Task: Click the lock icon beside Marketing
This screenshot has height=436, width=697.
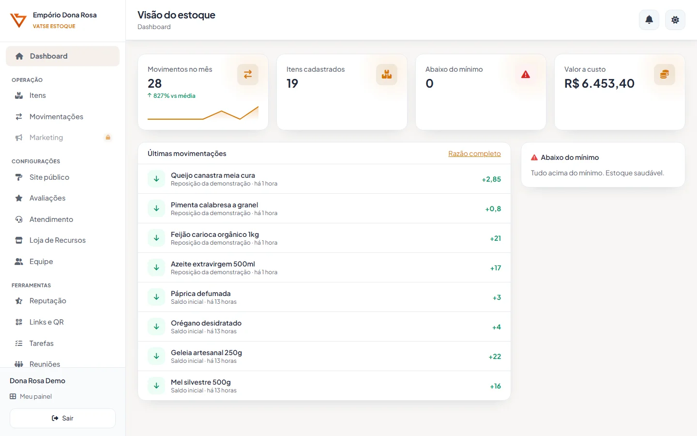Action: click(x=108, y=138)
